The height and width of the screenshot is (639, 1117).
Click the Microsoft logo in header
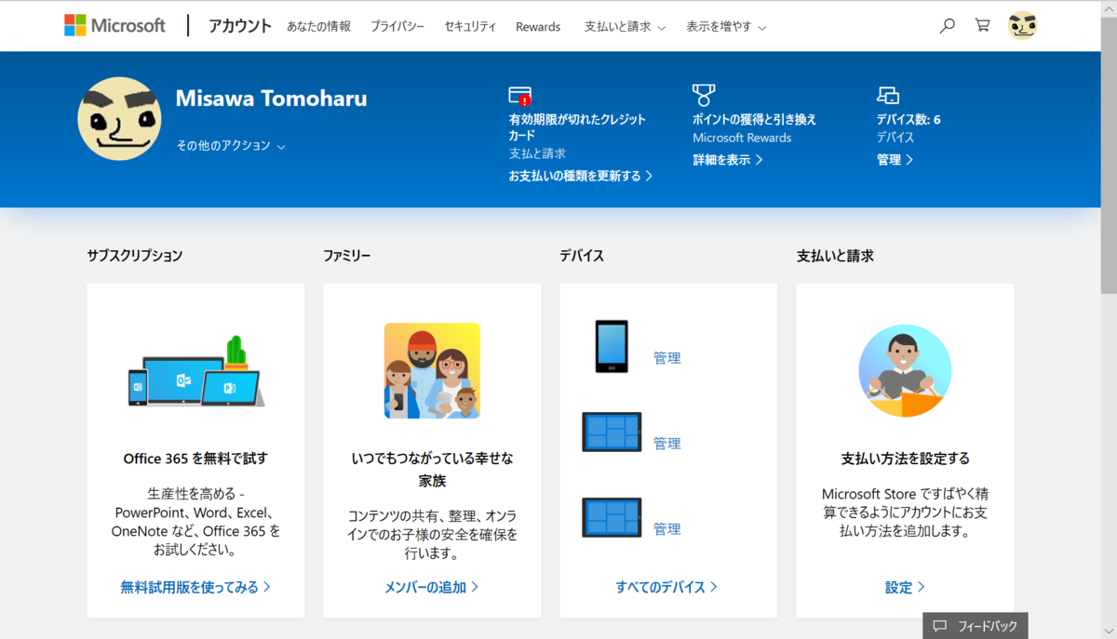pyautogui.click(x=114, y=25)
